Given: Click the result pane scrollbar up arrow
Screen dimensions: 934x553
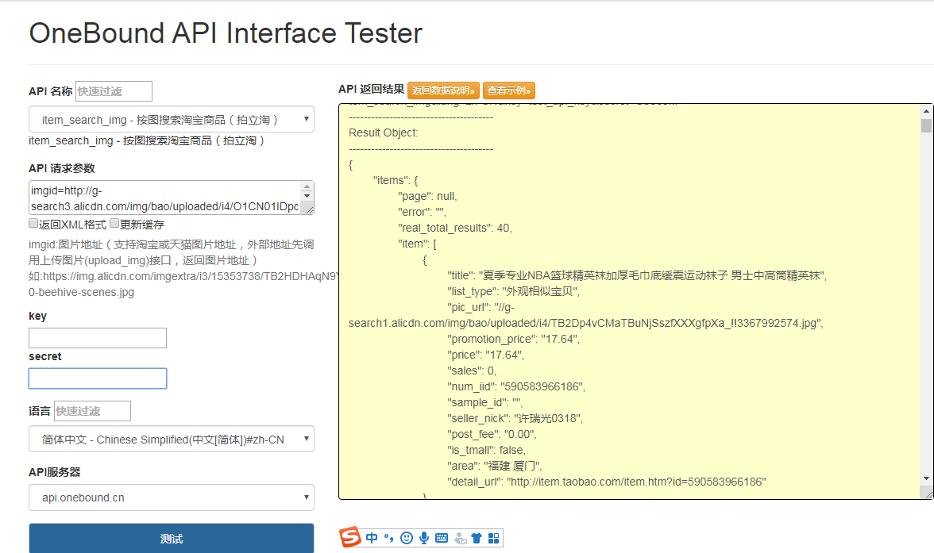Looking at the screenshot, I should 926,111.
